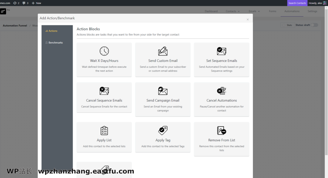Click the Send Custom Email title

coord(163,61)
